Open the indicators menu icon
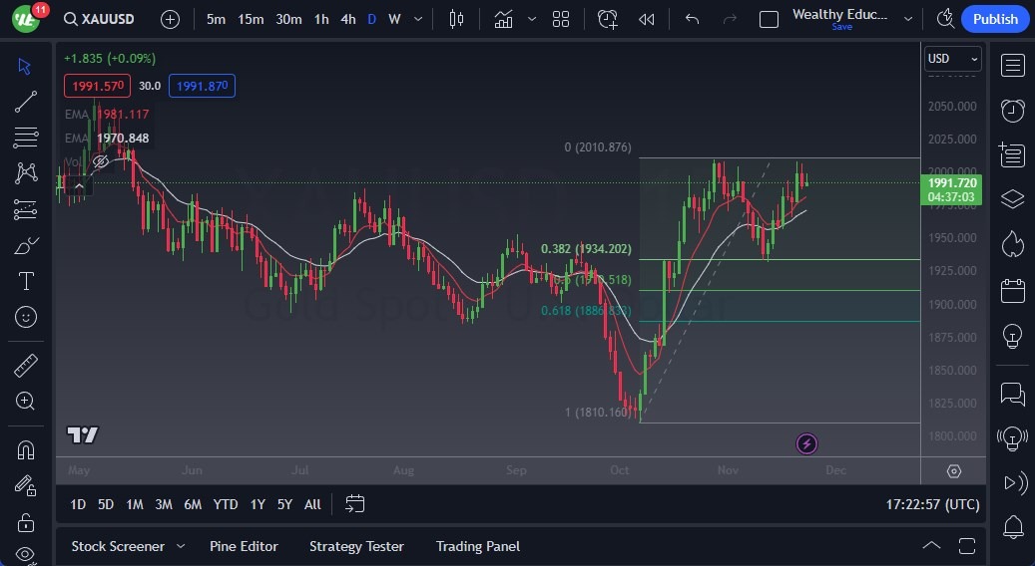This screenshot has width=1035, height=566. [503, 19]
